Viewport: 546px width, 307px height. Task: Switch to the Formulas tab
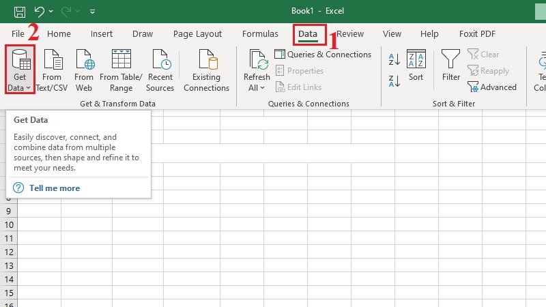pos(260,33)
